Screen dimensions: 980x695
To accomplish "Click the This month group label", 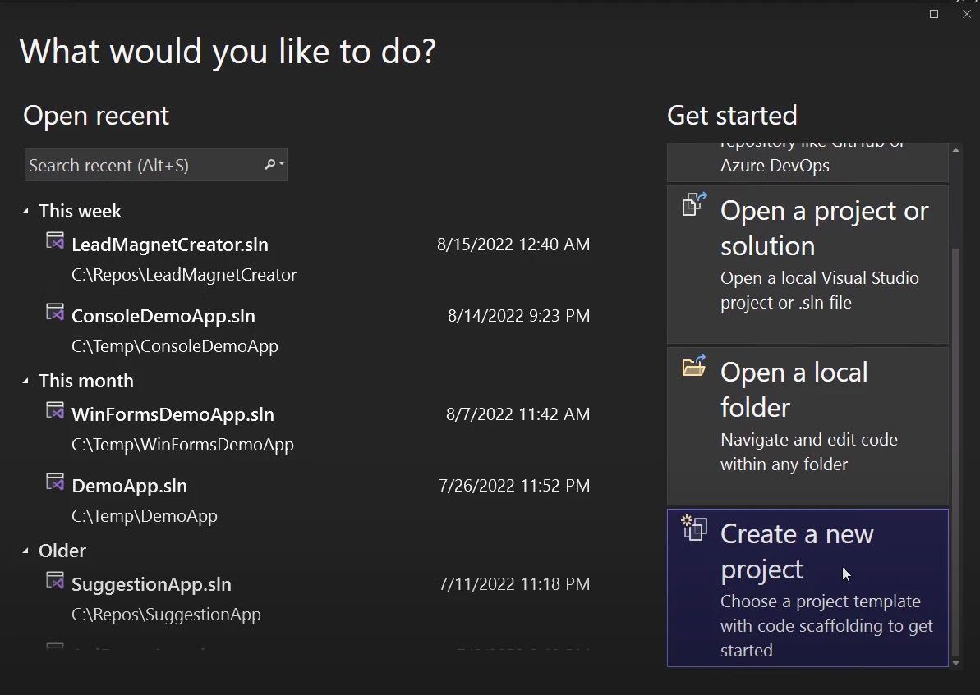I will pyautogui.click(x=86, y=381).
